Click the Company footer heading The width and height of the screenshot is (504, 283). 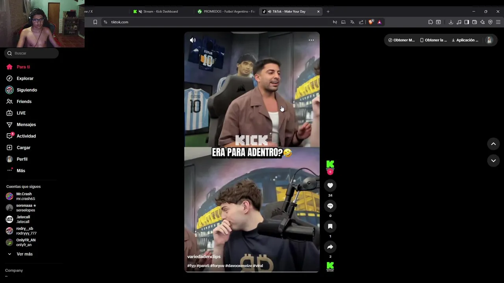14,270
